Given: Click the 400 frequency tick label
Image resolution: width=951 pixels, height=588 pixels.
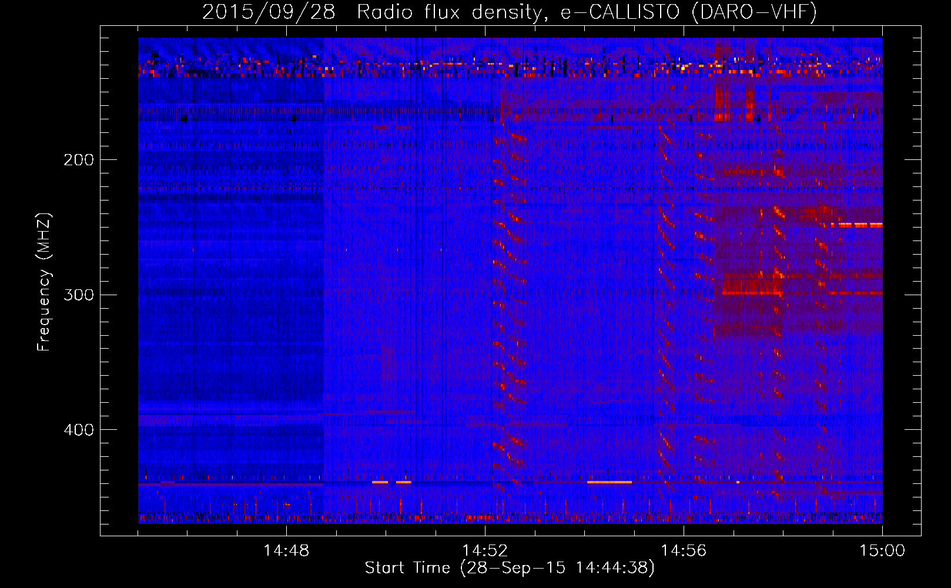Looking at the screenshot, I should (79, 429).
